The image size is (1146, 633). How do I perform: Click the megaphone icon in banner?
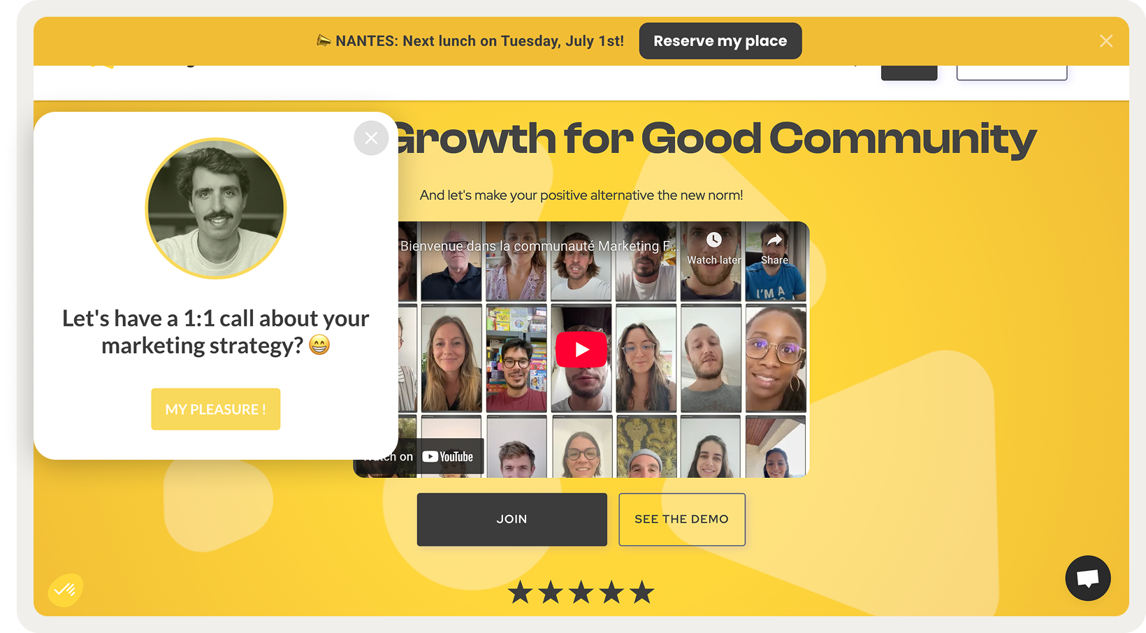coord(324,41)
